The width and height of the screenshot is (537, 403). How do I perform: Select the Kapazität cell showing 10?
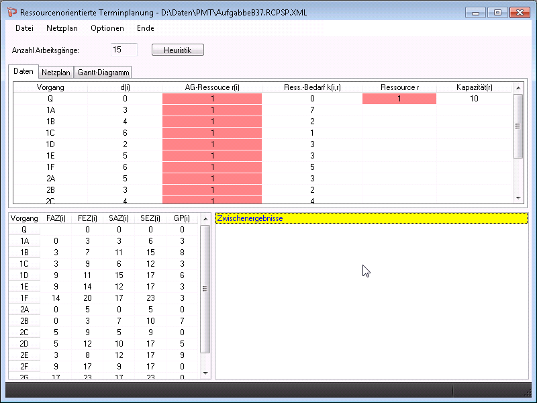(474, 99)
